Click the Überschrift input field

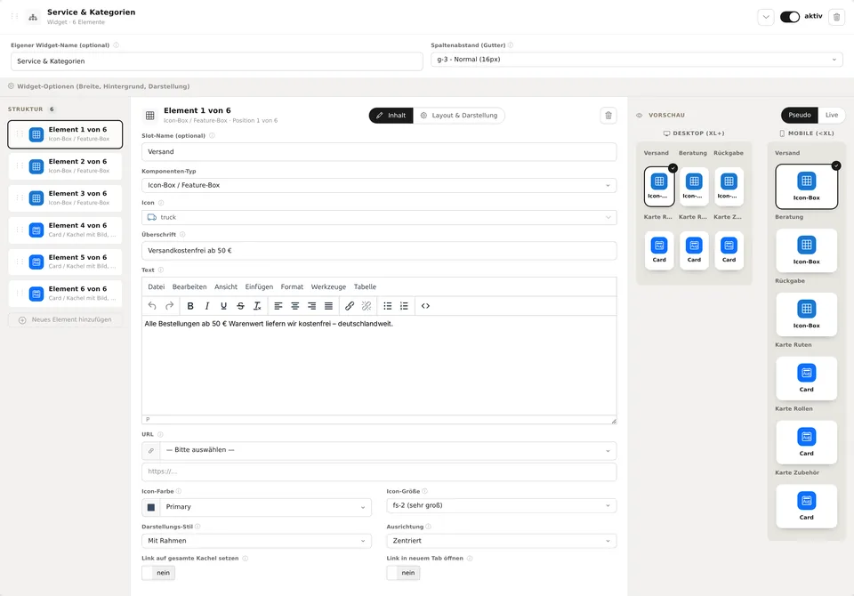[379, 251]
